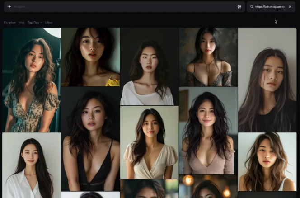Open the floral dress portrait thumbnail
300x198 pixels.
tap(32, 80)
